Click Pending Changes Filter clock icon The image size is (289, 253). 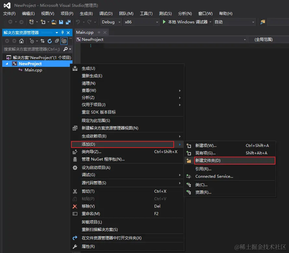pyautogui.click(x=32, y=41)
